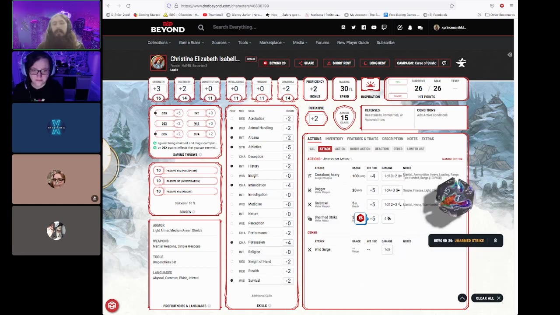The height and width of the screenshot is (315, 560).
Task: Roll Greataxe 1d12+3 damage box
Action: 392,204
